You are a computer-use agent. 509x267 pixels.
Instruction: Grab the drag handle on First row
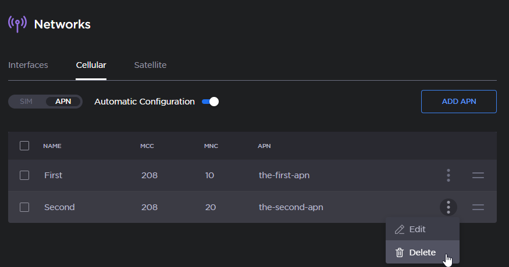[x=478, y=175]
